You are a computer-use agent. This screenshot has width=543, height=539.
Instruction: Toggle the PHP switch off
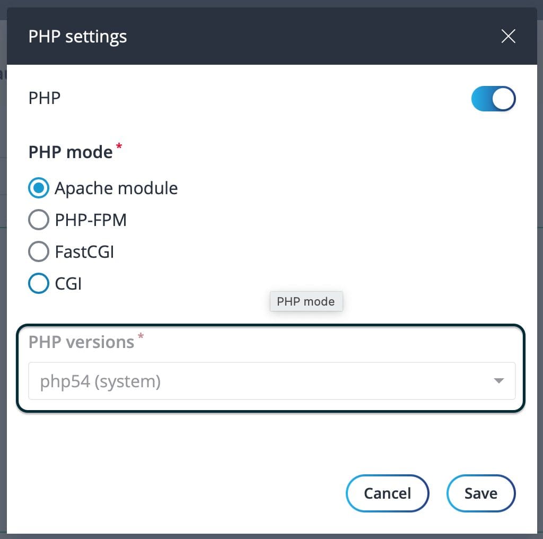tap(493, 99)
